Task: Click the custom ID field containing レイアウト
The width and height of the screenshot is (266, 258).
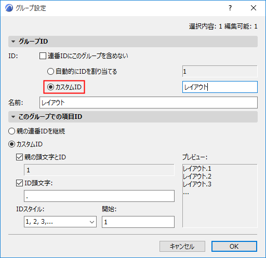Action: [x=220, y=87]
